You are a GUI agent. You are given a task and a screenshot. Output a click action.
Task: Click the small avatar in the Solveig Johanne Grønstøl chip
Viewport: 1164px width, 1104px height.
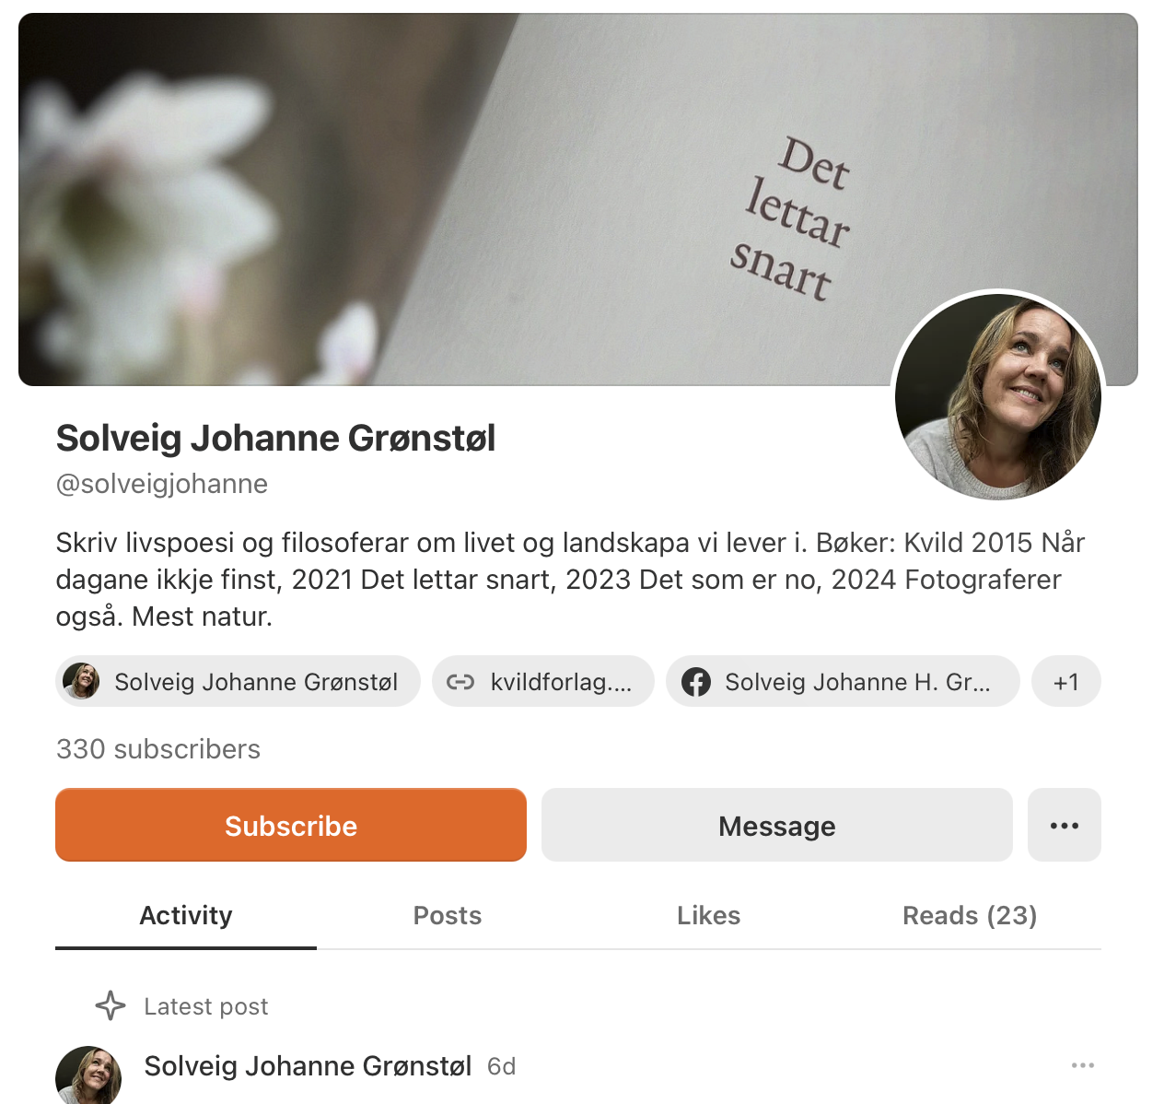pos(81,682)
